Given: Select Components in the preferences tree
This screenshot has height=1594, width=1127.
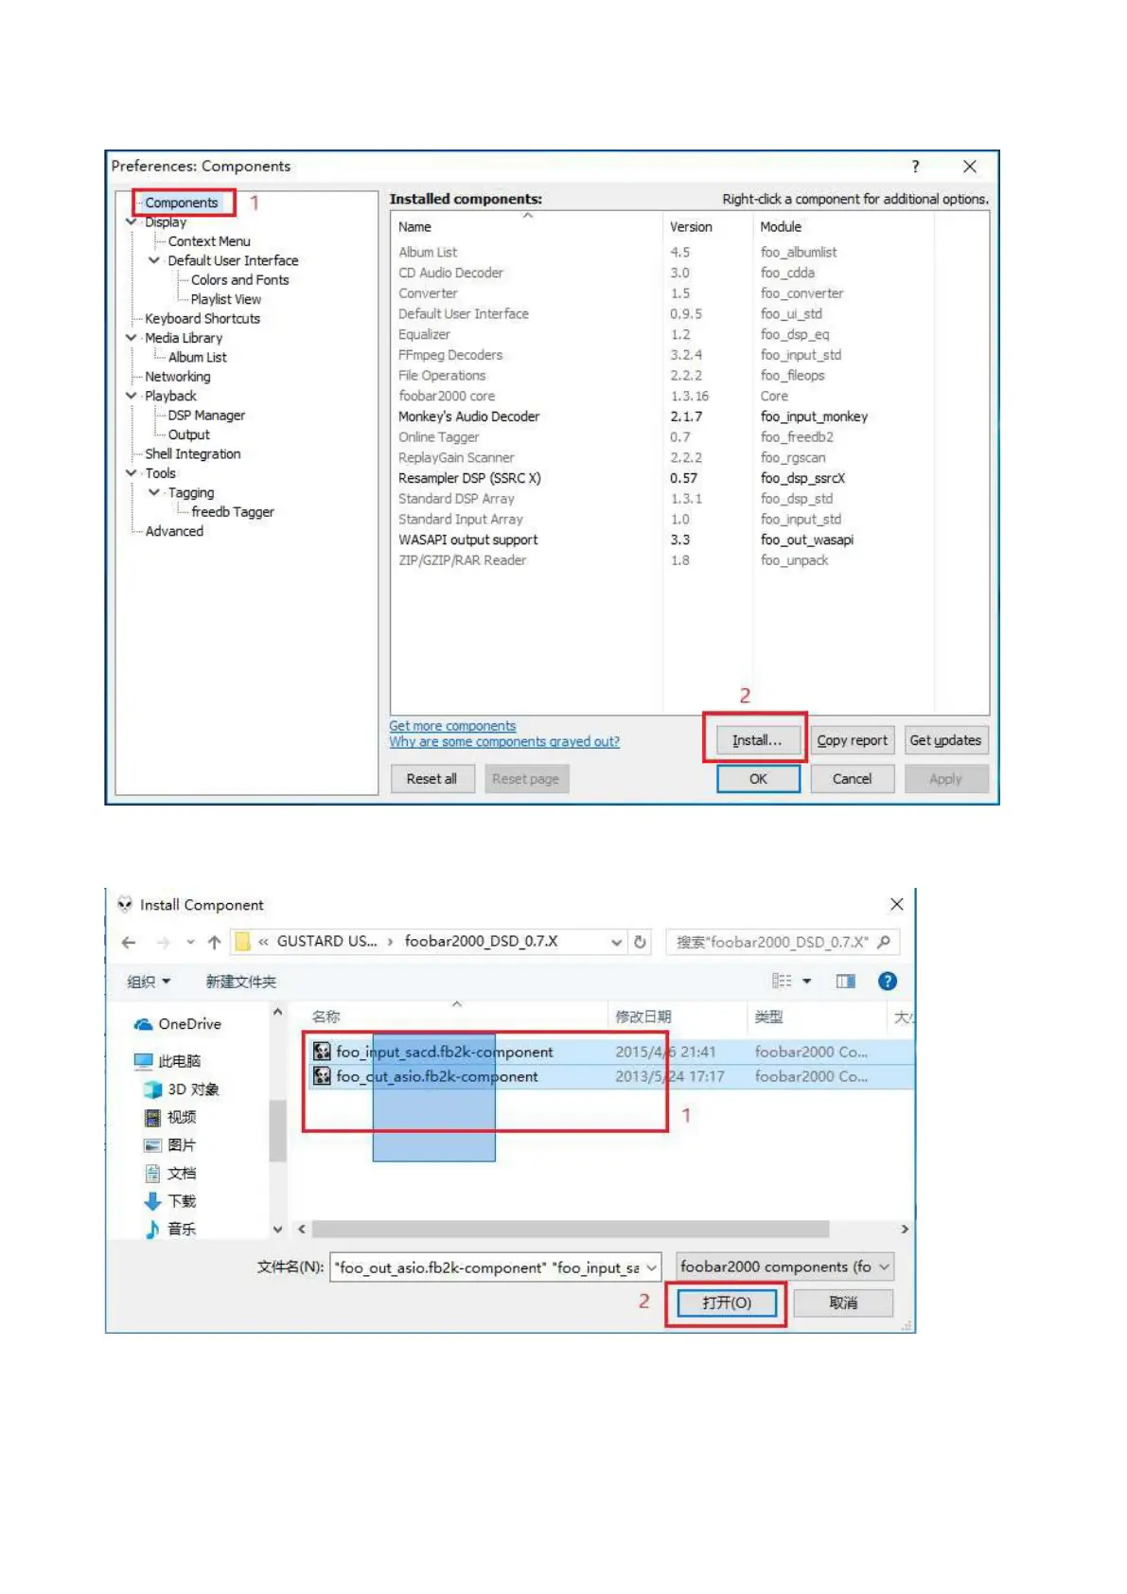Looking at the screenshot, I should pos(182,203).
